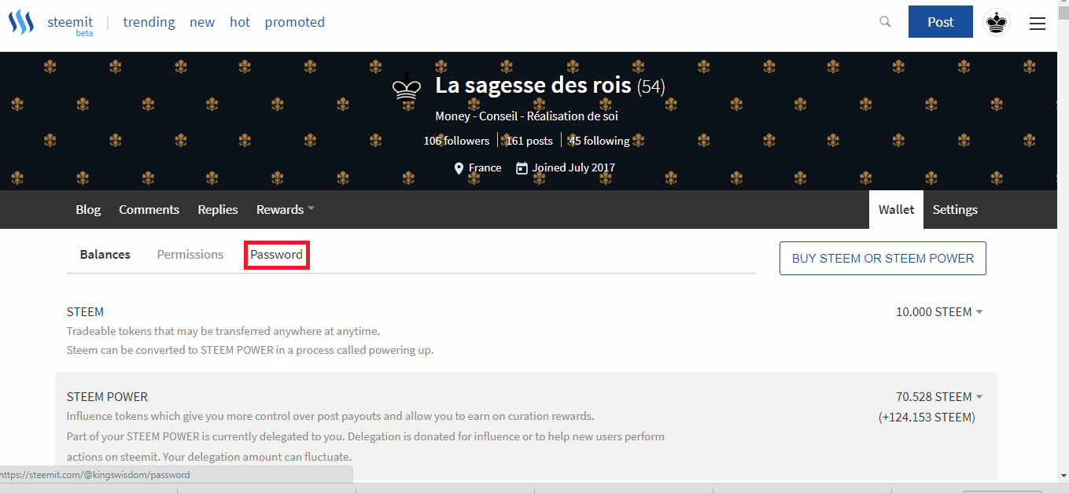Go to the new posts feed
The image size is (1069, 493).
tap(202, 22)
